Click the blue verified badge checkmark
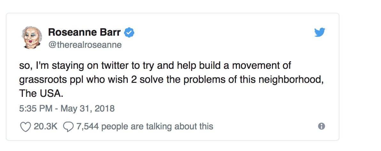The height and width of the screenshot is (151, 381). point(129,33)
